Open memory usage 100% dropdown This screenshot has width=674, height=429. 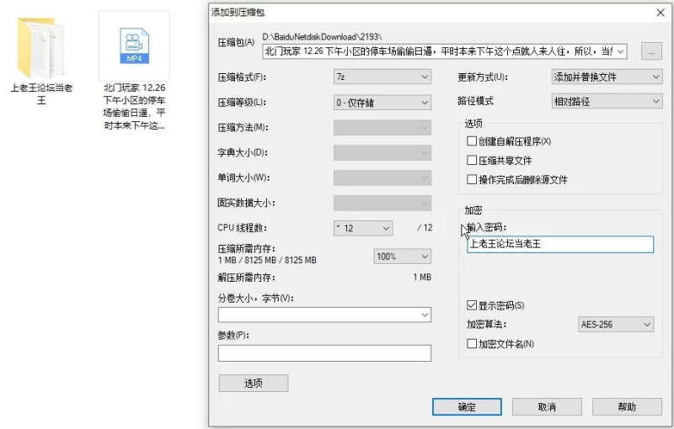pos(402,257)
